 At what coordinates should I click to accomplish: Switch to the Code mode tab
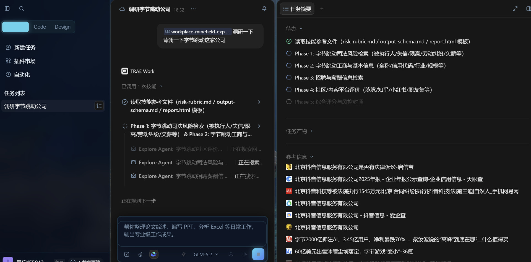(x=40, y=27)
